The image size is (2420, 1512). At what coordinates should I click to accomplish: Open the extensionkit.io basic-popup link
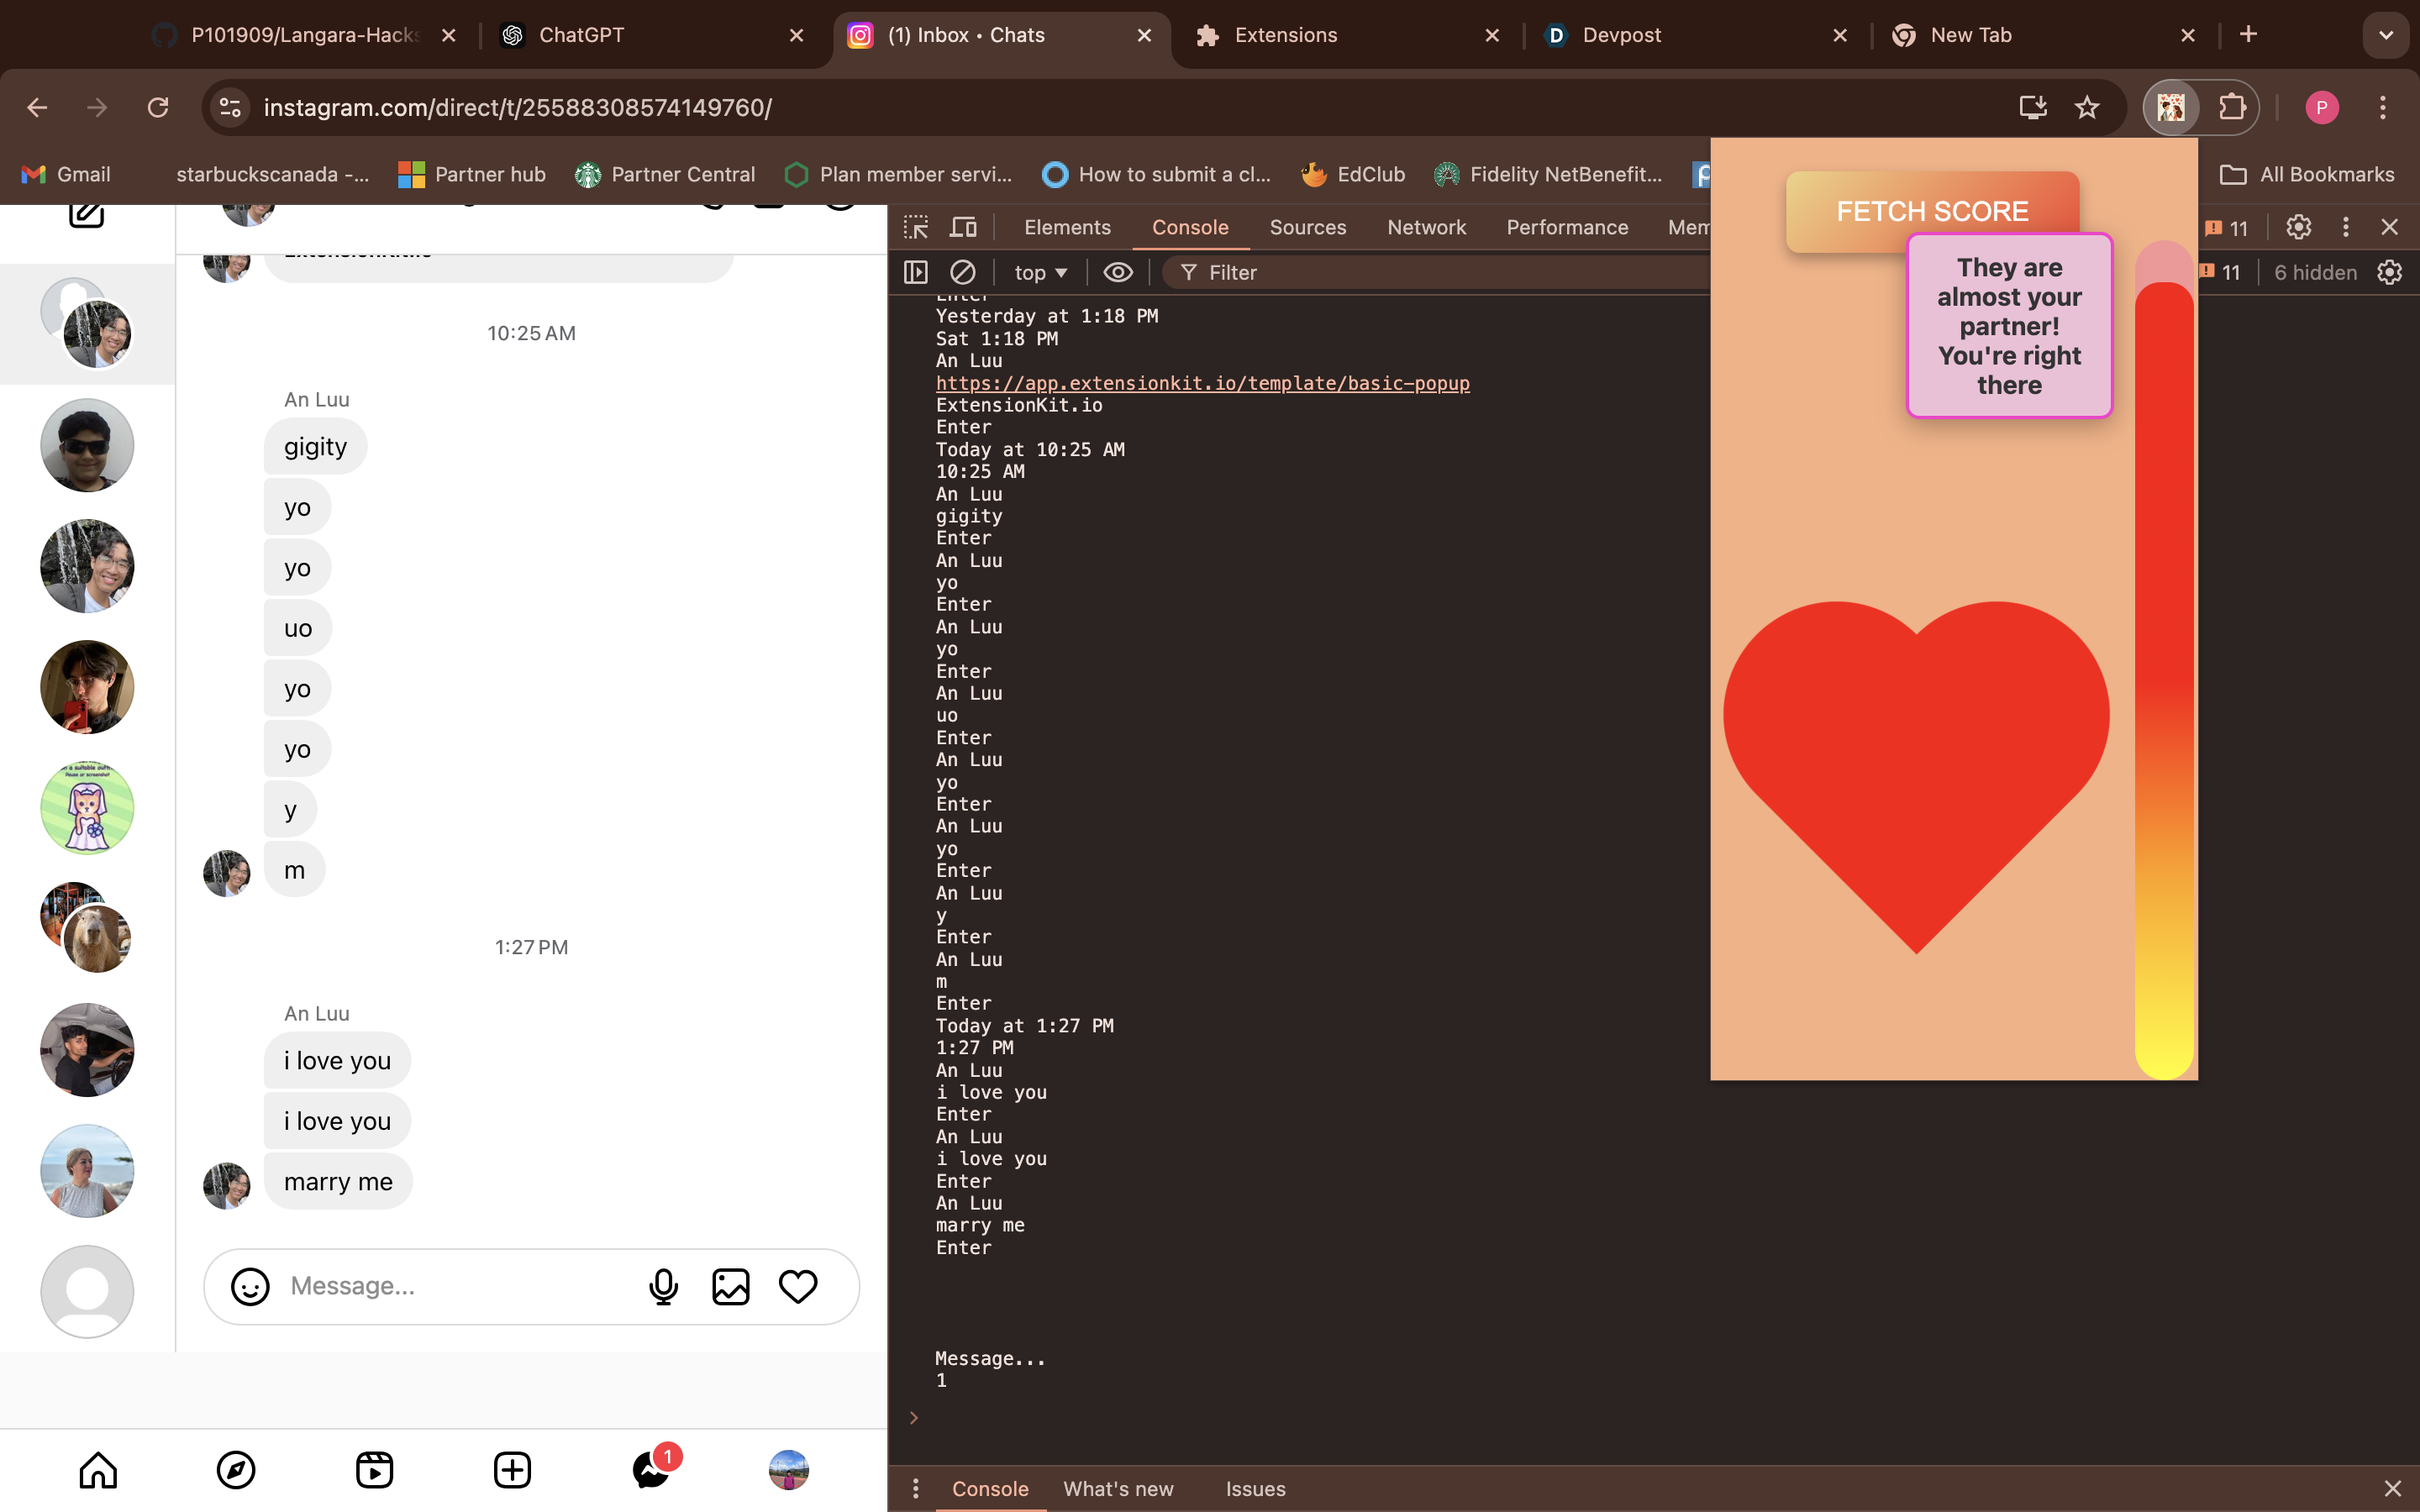click(x=1202, y=383)
